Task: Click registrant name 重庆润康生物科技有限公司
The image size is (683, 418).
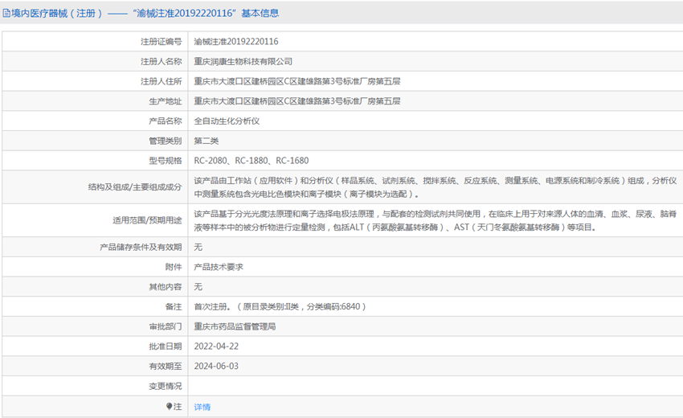Action: 243,61
